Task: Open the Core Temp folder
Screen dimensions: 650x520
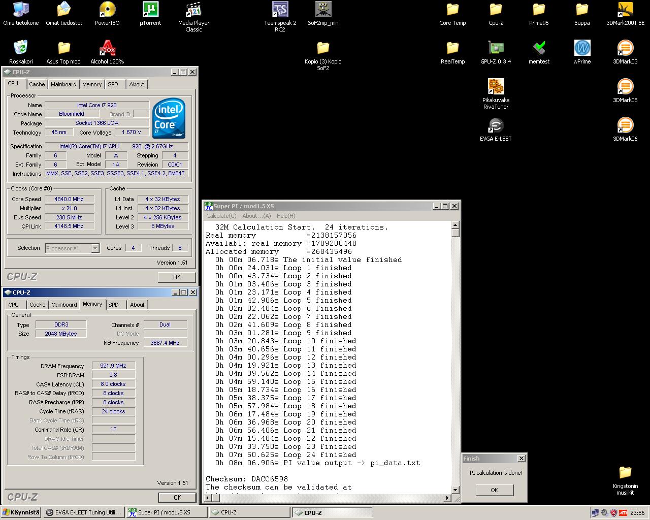Action: click(x=452, y=14)
